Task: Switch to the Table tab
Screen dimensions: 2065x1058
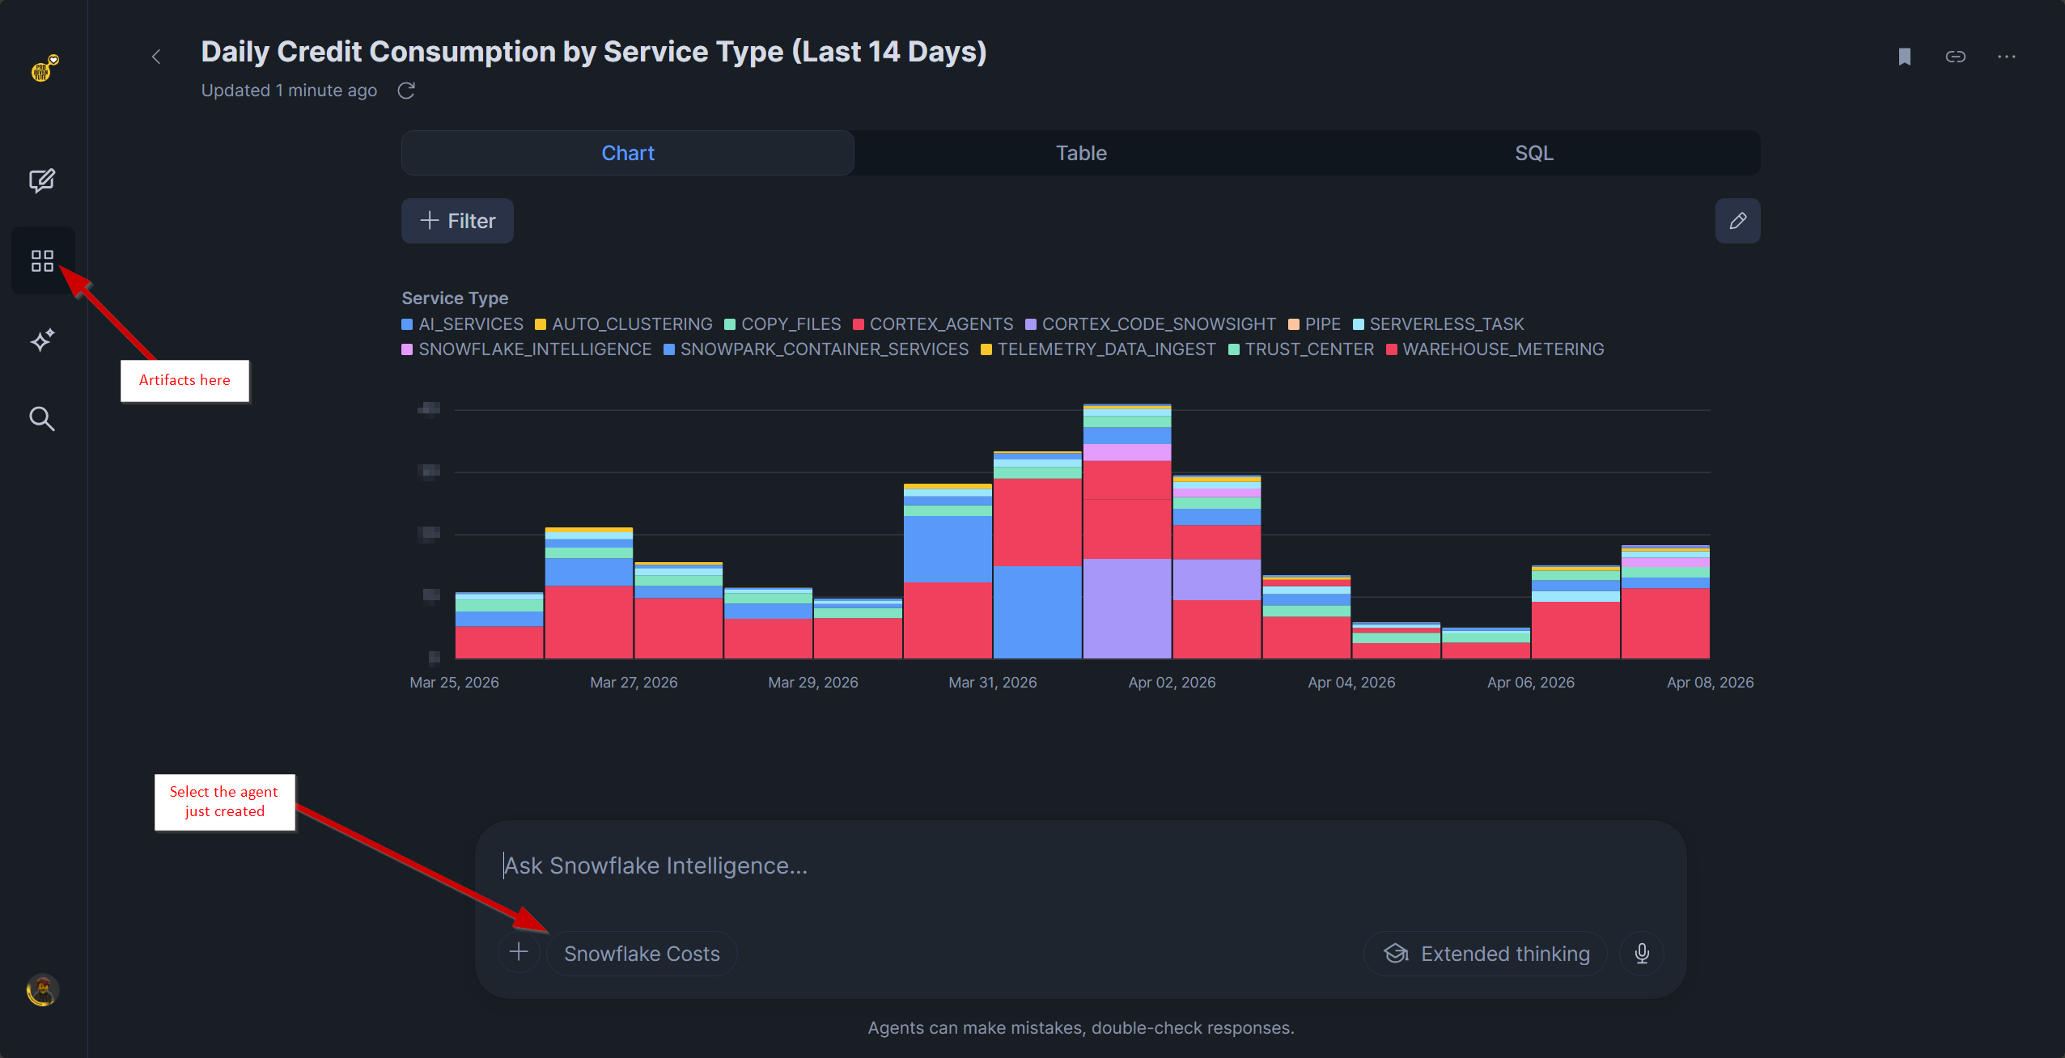Action: pyautogui.click(x=1080, y=153)
